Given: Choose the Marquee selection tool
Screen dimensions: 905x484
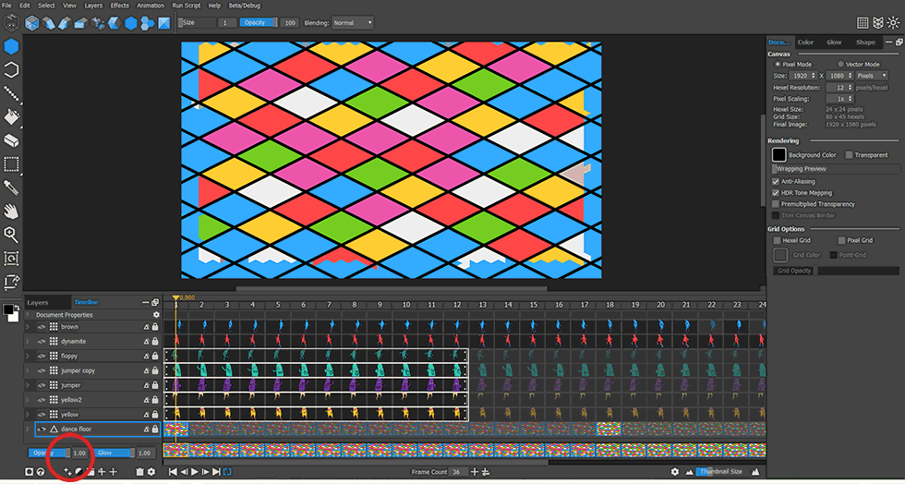Looking at the screenshot, I should pos(11,165).
